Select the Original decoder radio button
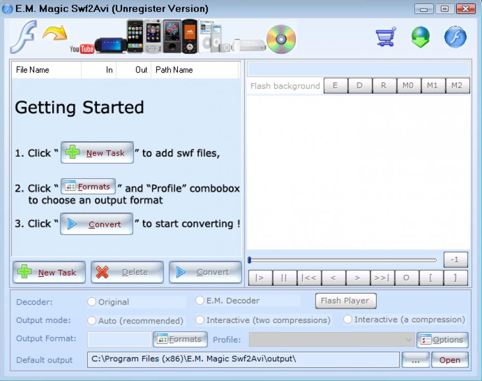The width and height of the screenshot is (482, 381). click(x=92, y=301)
